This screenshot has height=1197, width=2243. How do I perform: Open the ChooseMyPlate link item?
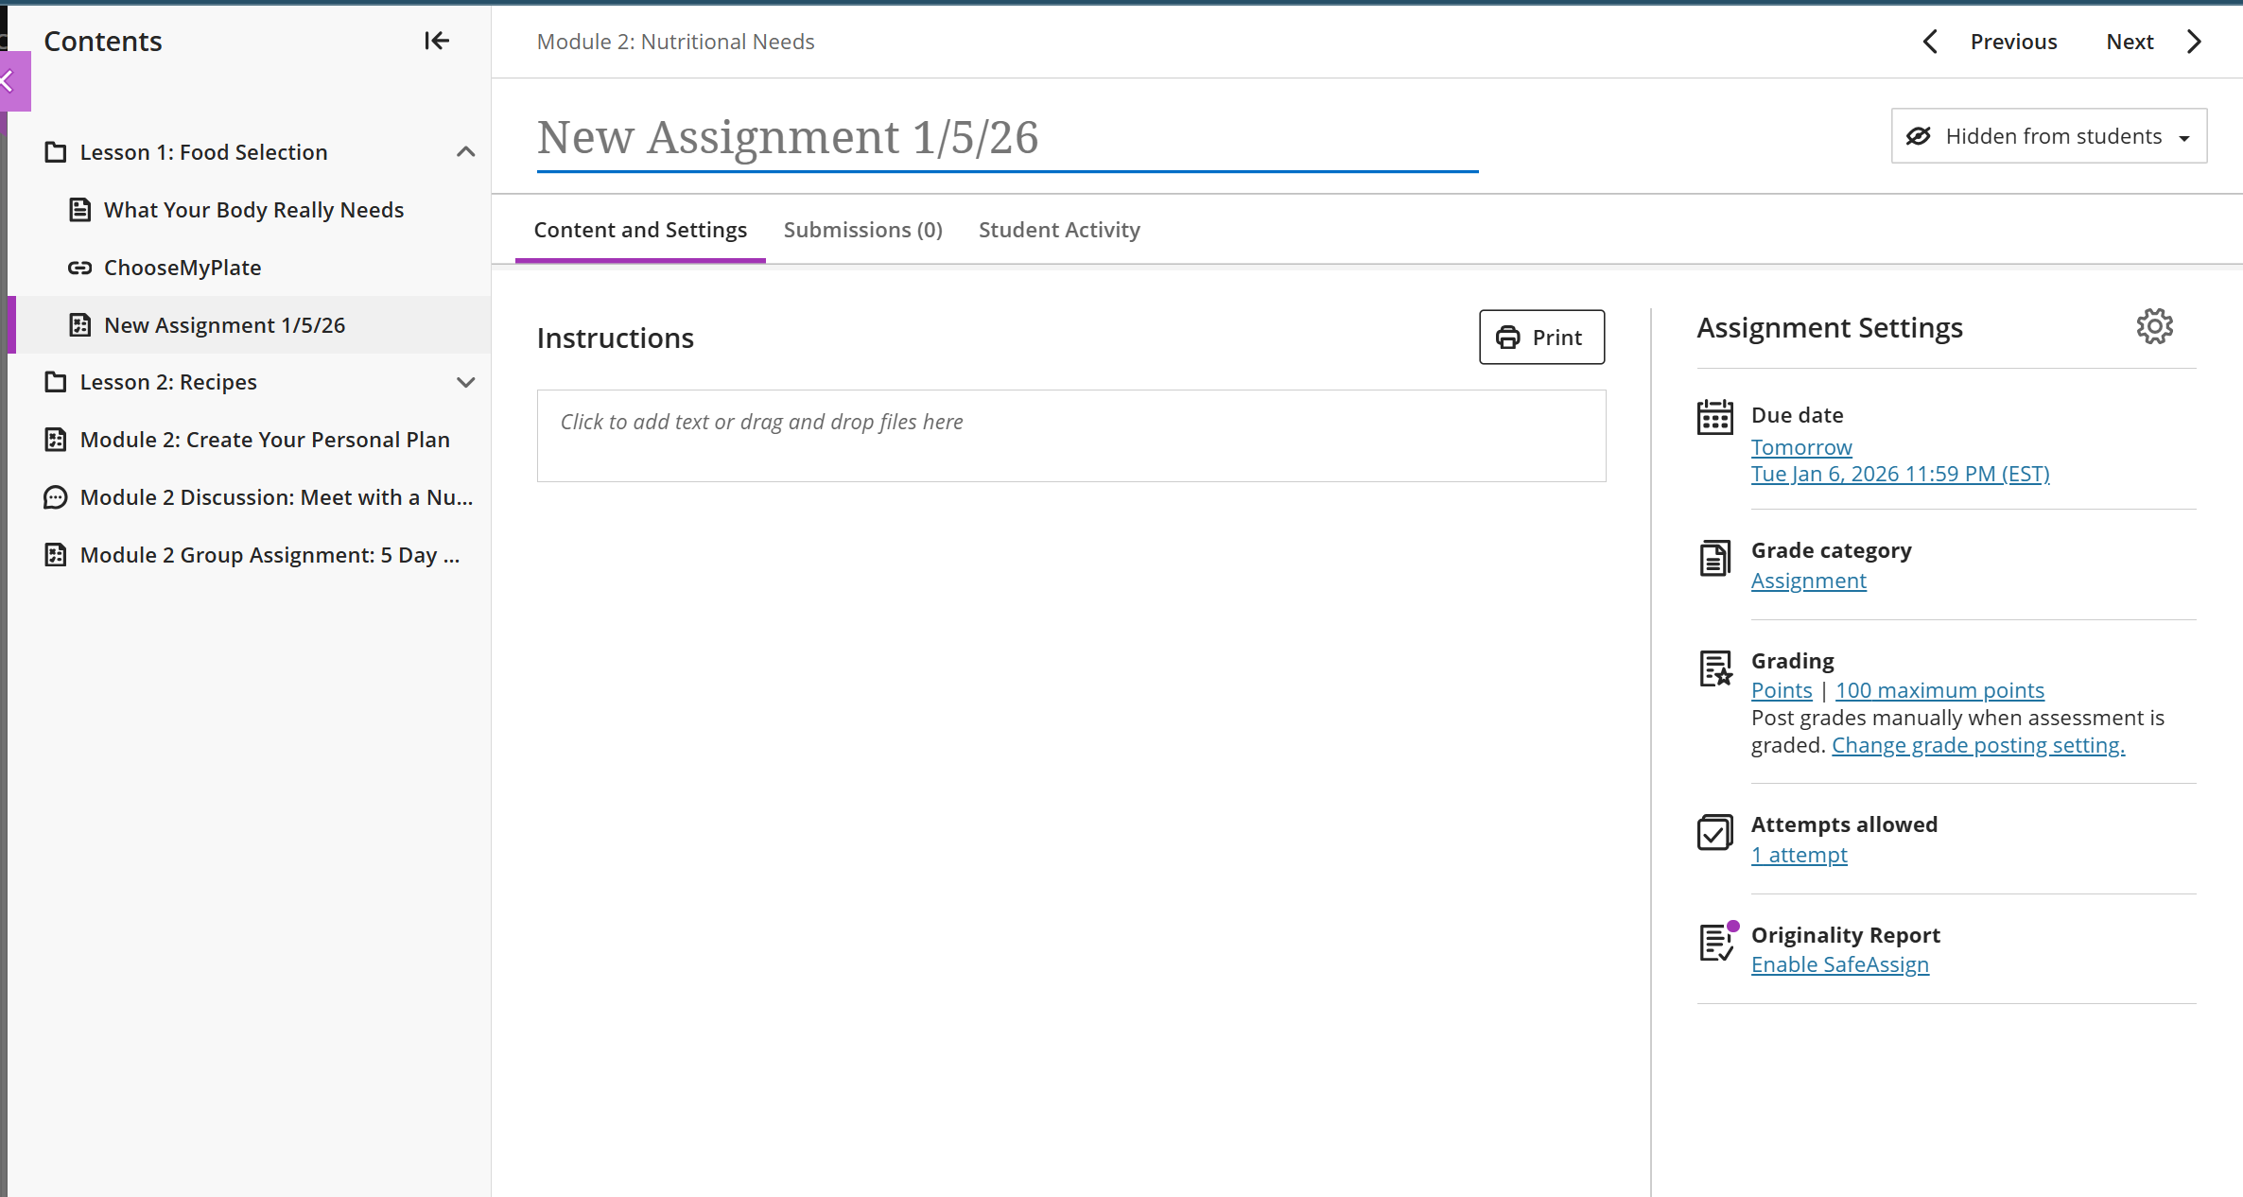pyautogui.click(x=183, y=268)
